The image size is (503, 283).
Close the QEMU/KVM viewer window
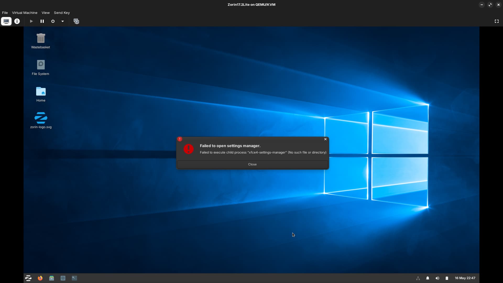point(498,5)
